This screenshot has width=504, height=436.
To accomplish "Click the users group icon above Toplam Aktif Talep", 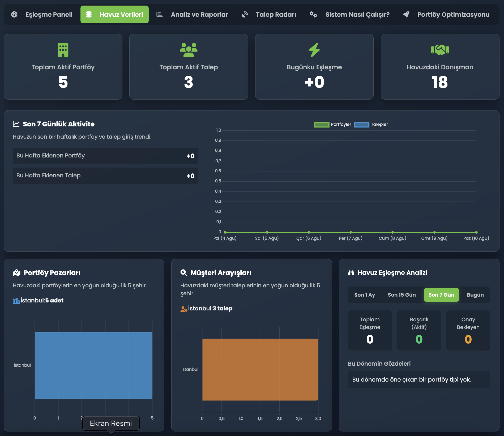I will click(x=189, y=50).
